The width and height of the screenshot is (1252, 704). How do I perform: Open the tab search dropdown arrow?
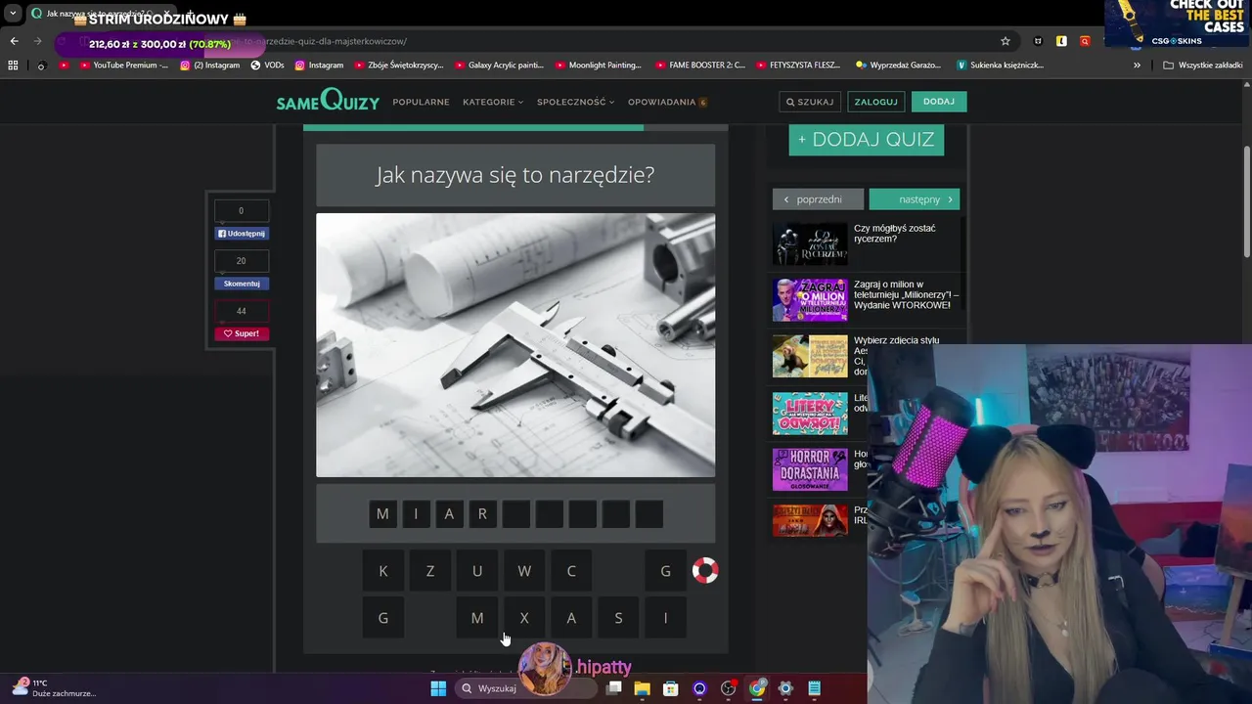coord(13,14)
